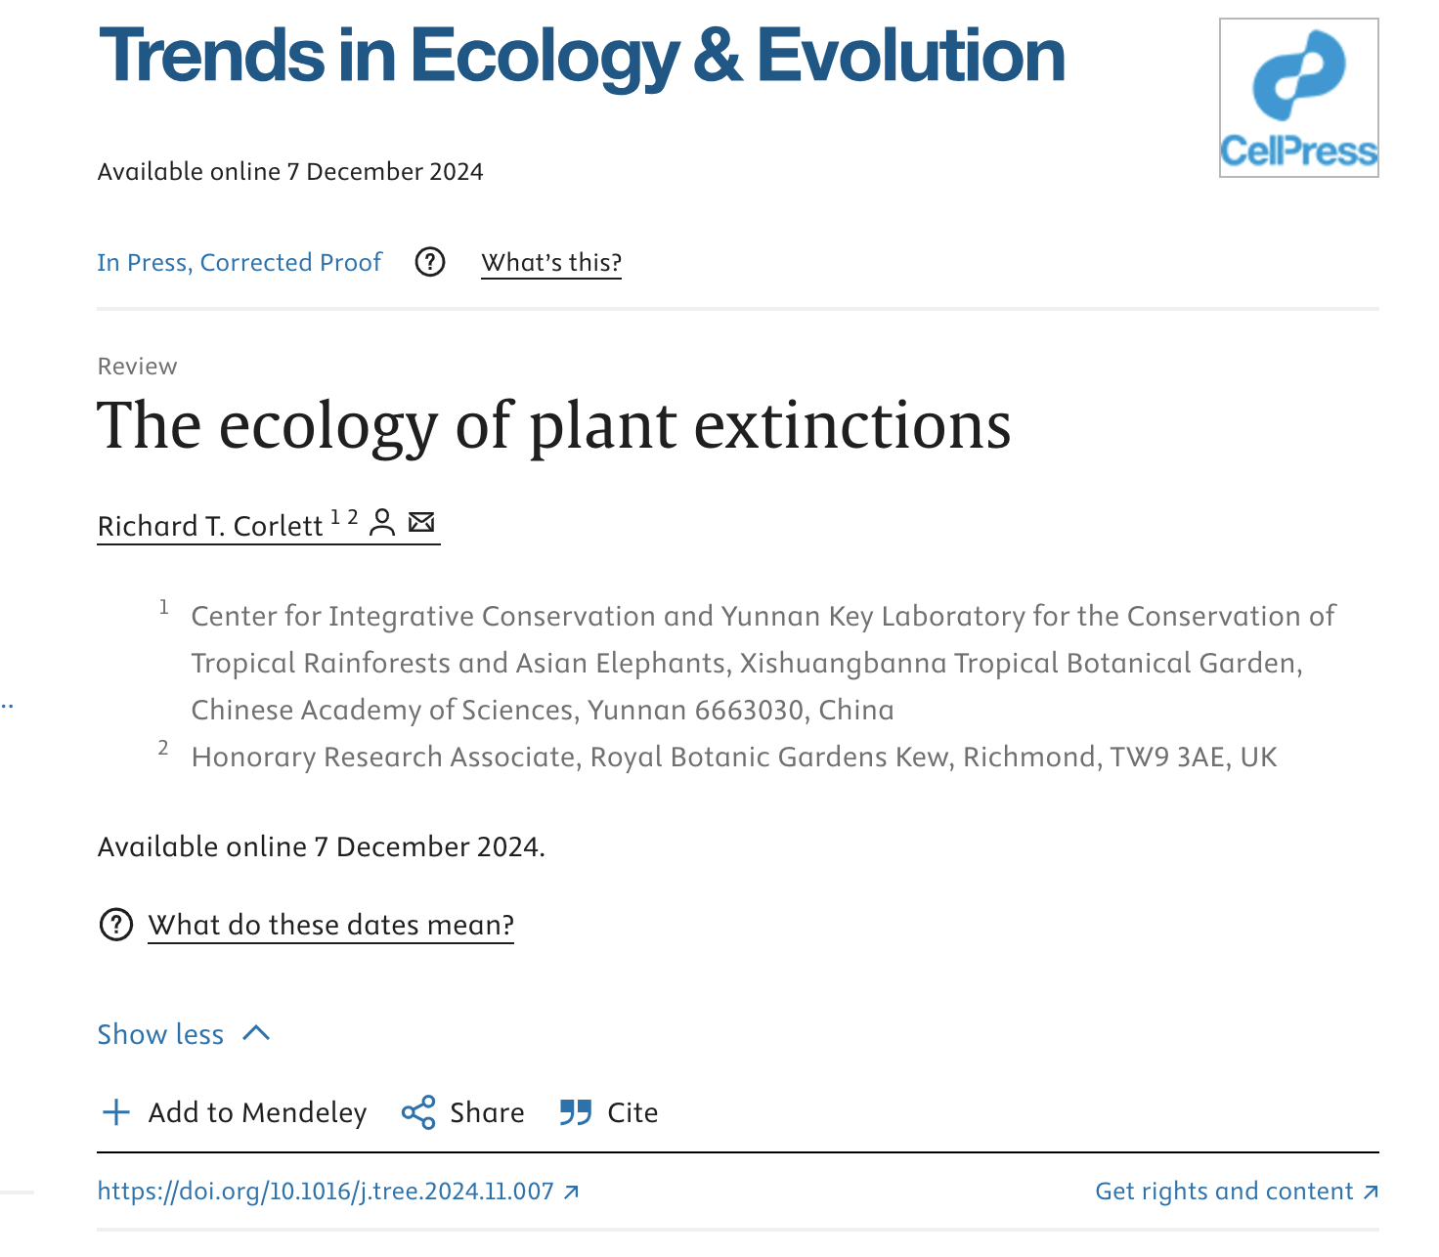Click the arrow icon after Get rights and content
Viewport: 1439px width, 1257px height.
(1371, 1192)
